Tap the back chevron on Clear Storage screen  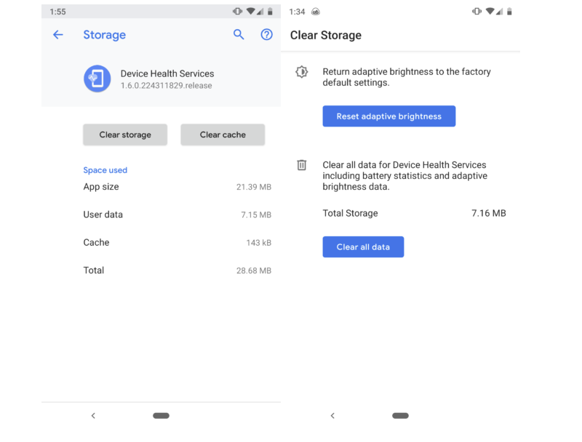click(332, 416)
